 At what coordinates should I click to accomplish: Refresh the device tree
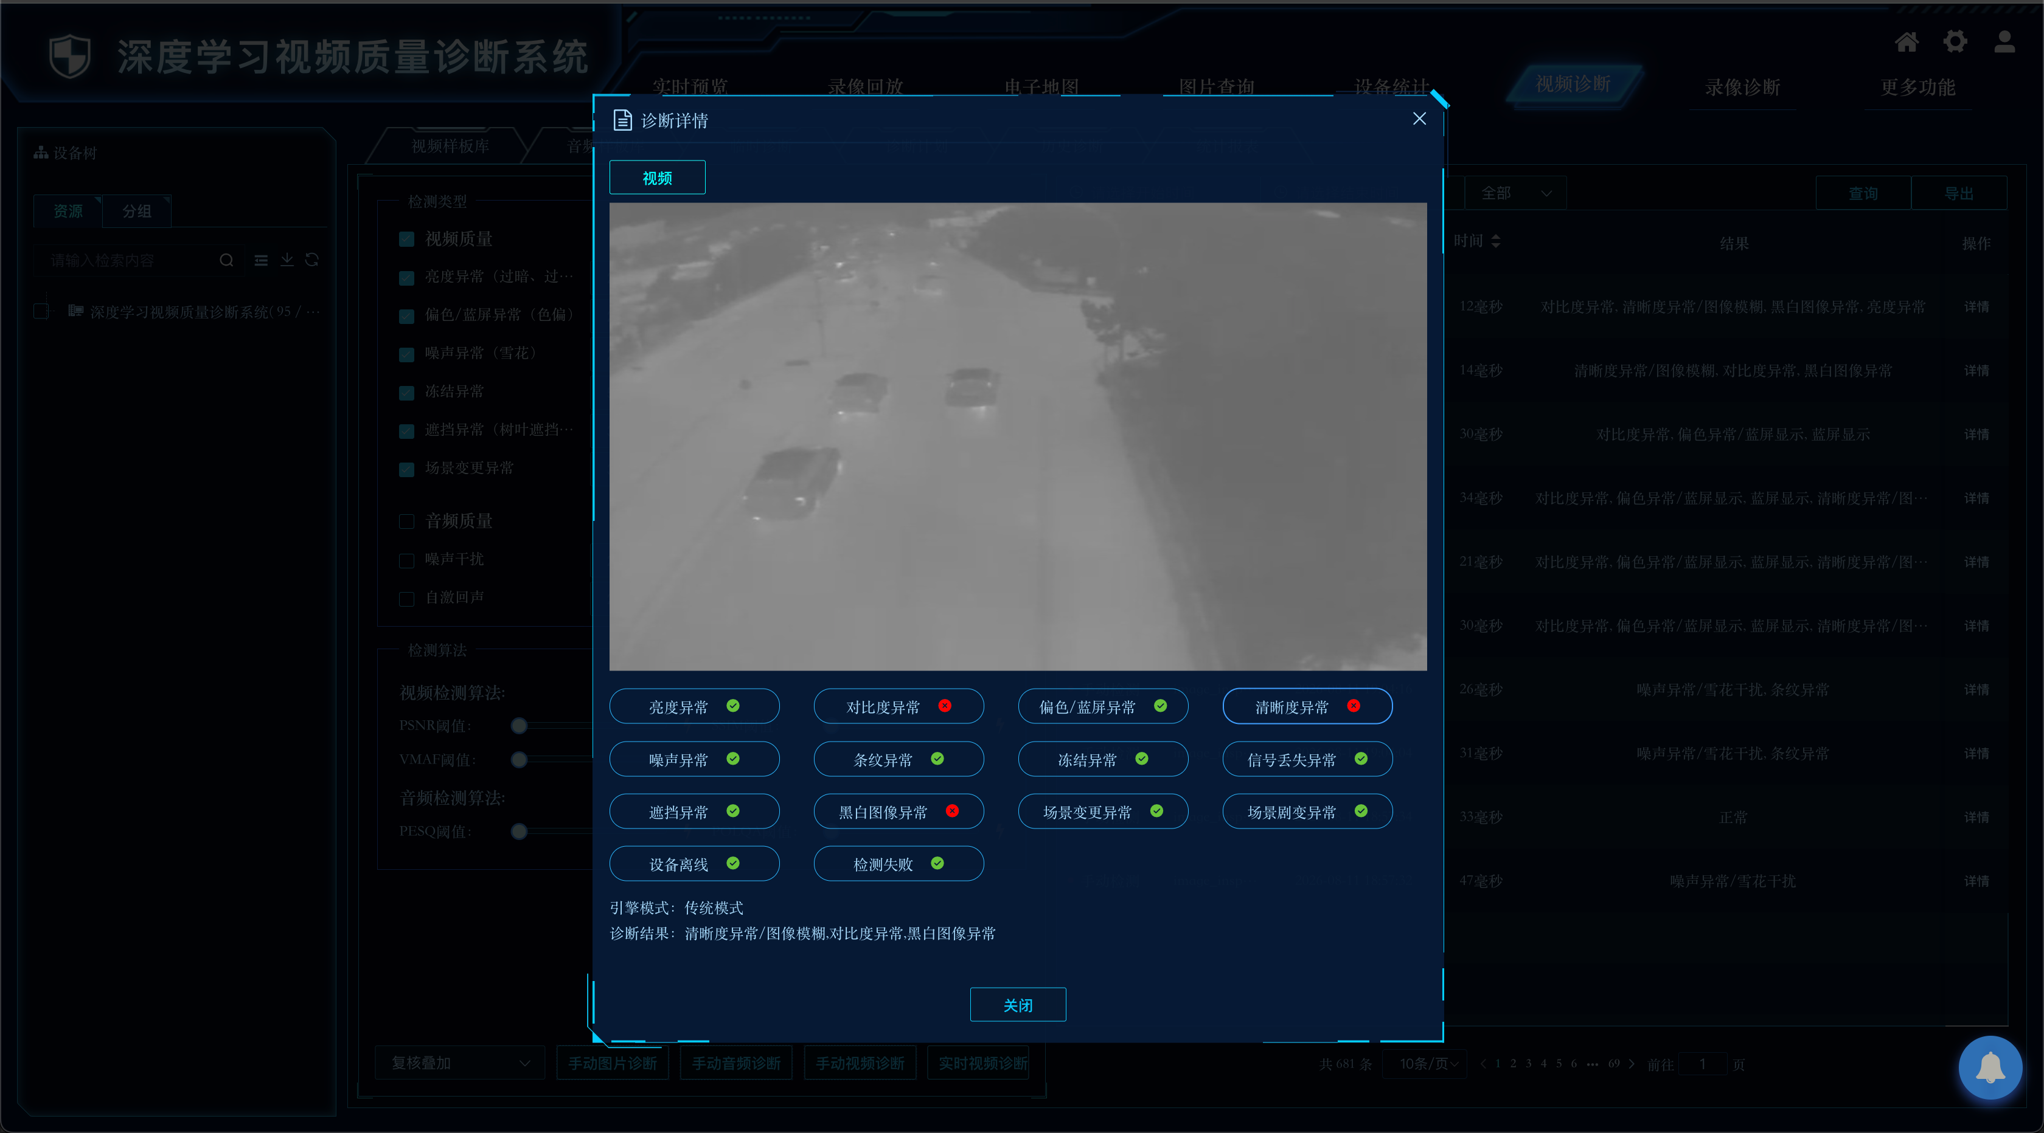[312, 260]
